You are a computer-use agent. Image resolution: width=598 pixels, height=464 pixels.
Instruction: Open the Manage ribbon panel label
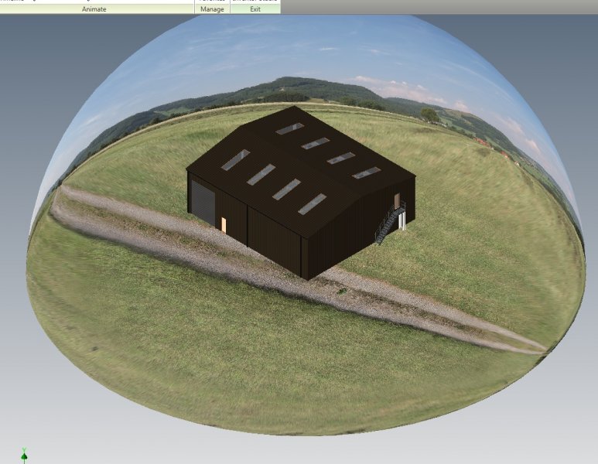coord(212,9)
